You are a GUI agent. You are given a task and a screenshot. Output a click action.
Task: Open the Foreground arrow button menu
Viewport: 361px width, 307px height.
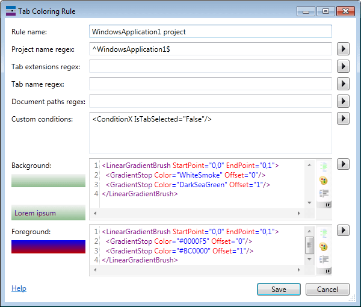pos(343,231)
